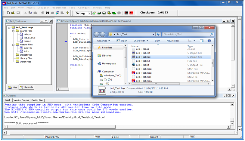Sort files by the Name column header
The width and height of the screenshot is (245, 141).
coord(135,46)
